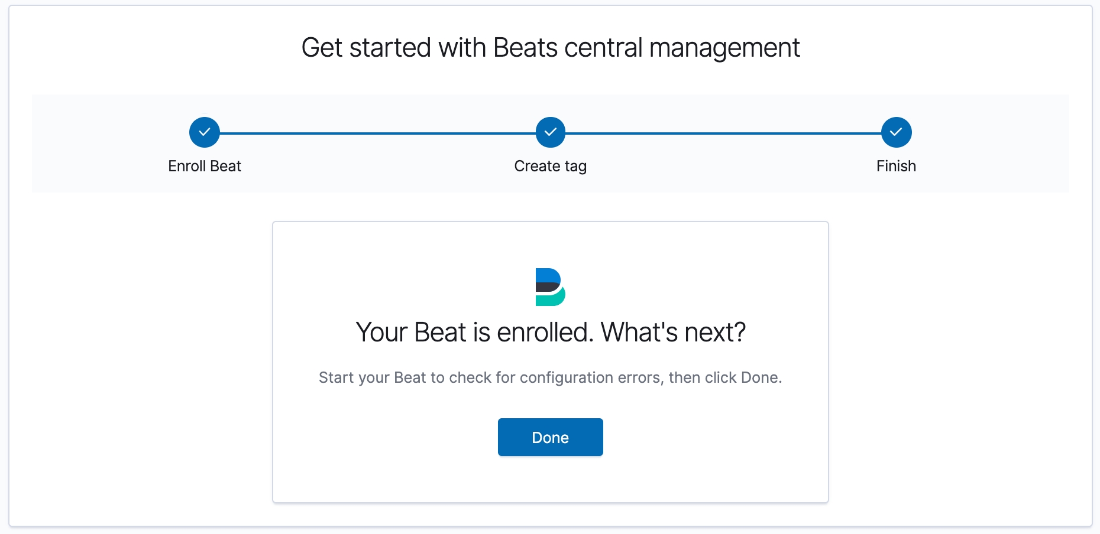This screenshot has height=534, width=1100.
Task: Click the "What's next?" part of the heading
Action: [673, 333]
